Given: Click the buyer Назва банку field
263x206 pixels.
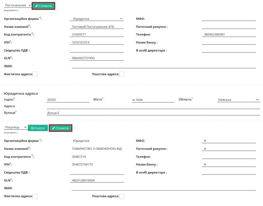Looking at the screenshot, I should pos(229,165).
